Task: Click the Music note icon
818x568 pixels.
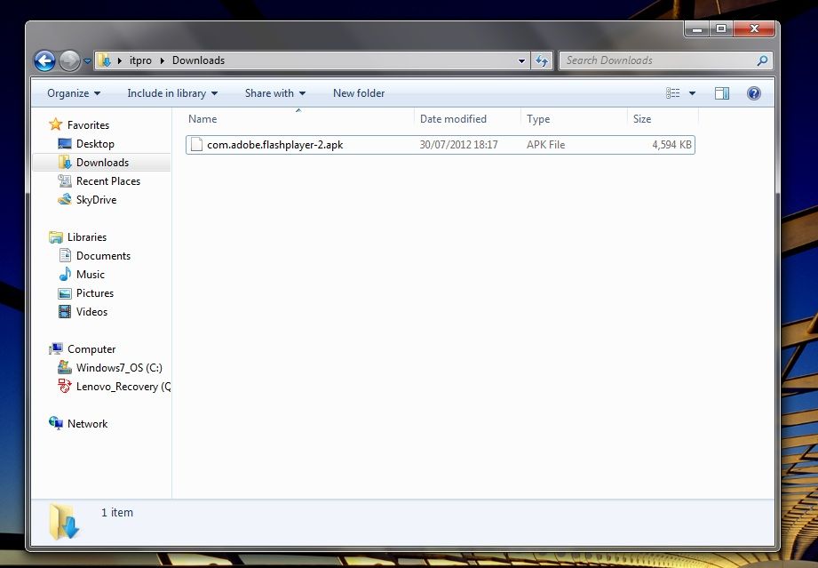Action: (65, 274)
